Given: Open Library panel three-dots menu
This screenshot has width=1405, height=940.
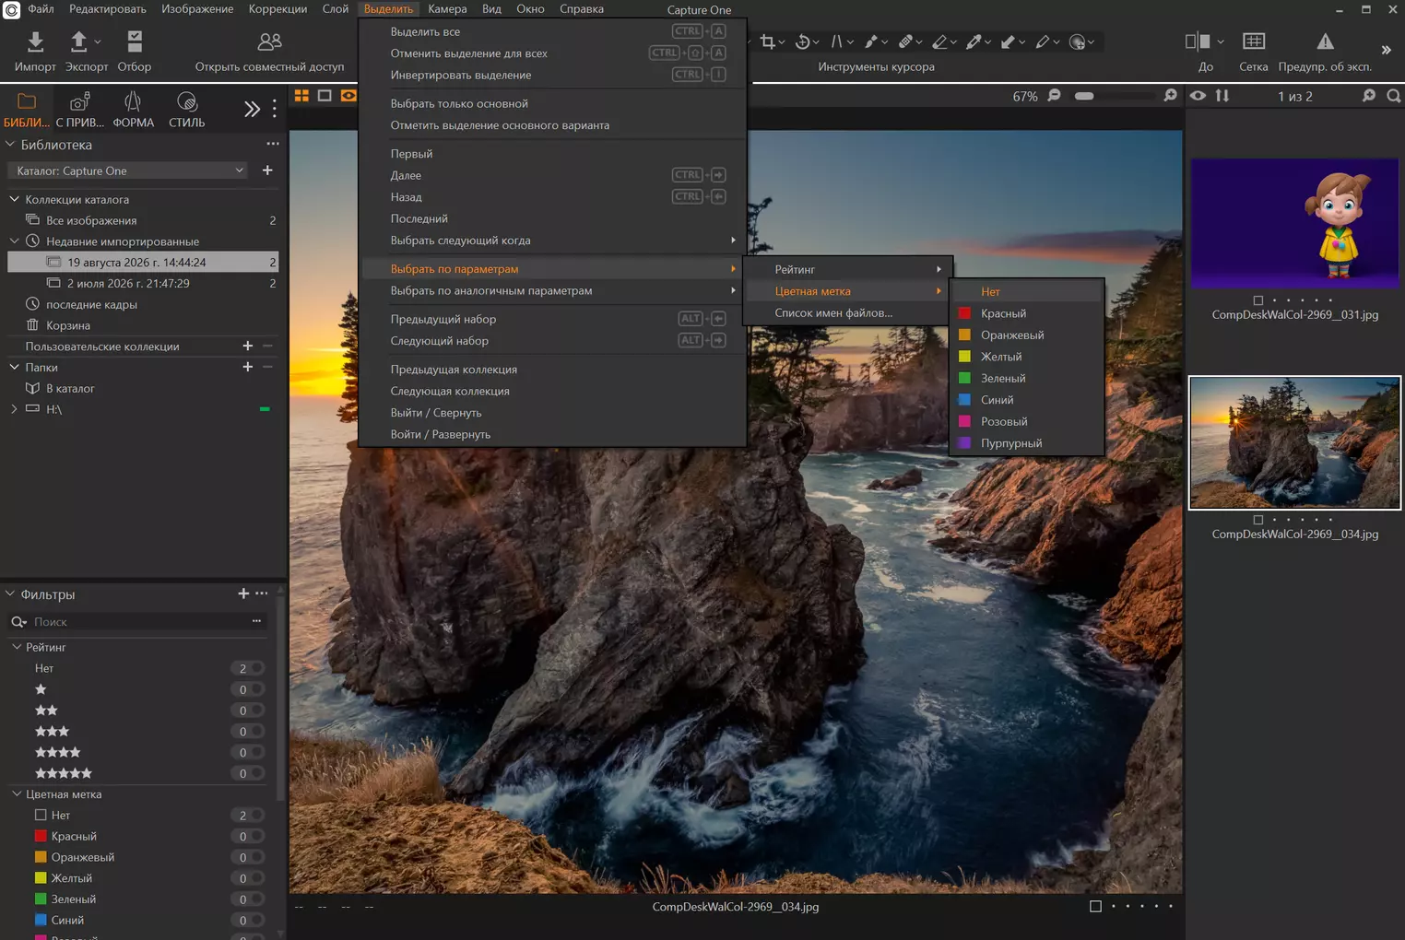Looking at the screenshot, I should [x=273, y=144].
